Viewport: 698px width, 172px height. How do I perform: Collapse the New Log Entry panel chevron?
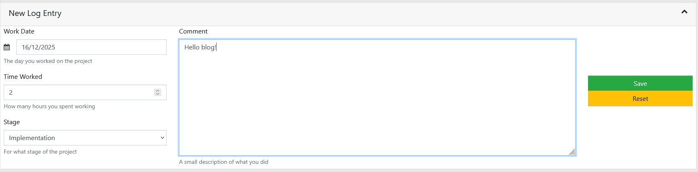coord(684,12)
